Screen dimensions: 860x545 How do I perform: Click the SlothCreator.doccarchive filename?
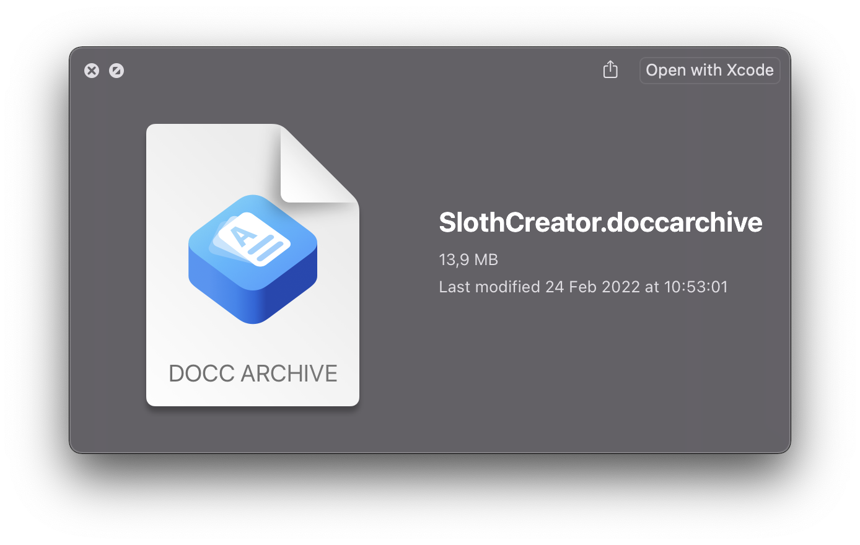click(x=600, y=222)
